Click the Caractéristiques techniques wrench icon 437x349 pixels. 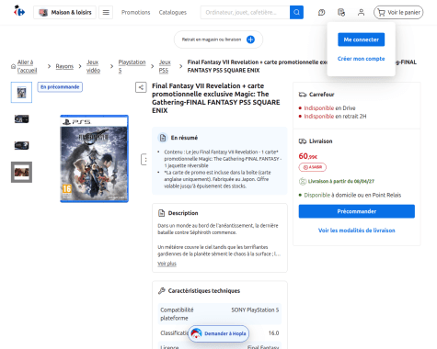click(x=161, y=291)
